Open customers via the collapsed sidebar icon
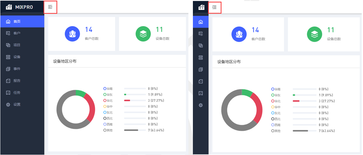This screenshot has width=363, height=155. tap(201, 34)
